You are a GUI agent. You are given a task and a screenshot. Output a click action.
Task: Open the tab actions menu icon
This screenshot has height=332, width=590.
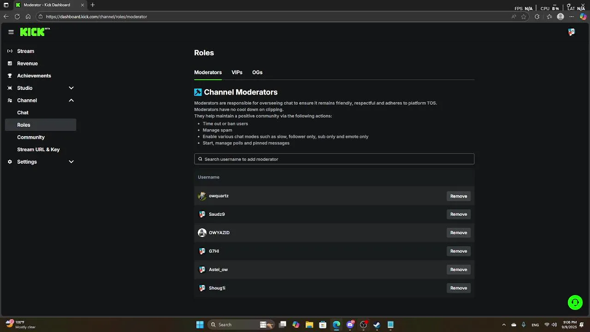[x=6, y=5]
